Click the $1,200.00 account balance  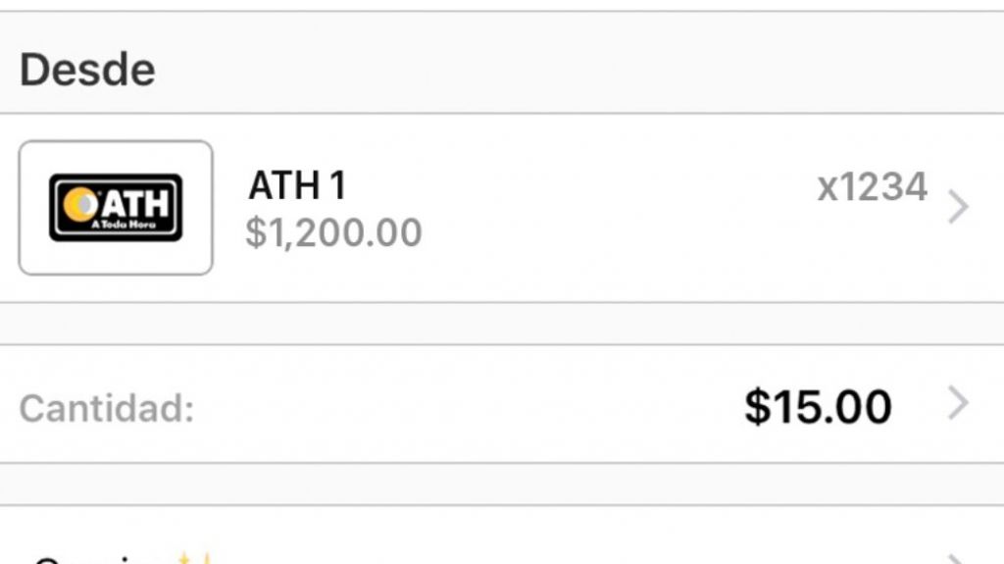(x=333, y=232)
